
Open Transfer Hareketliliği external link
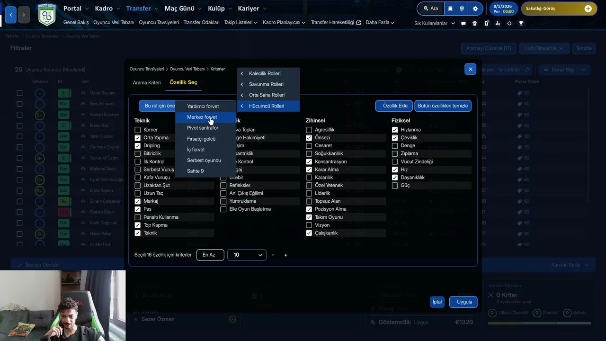point(336,23)
